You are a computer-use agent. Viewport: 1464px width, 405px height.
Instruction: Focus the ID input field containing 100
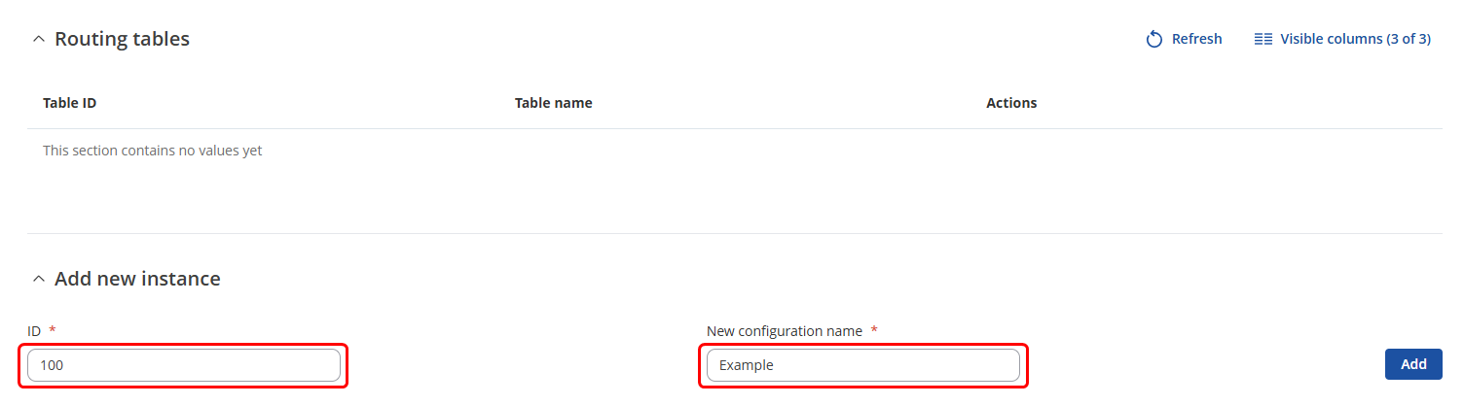184,365
